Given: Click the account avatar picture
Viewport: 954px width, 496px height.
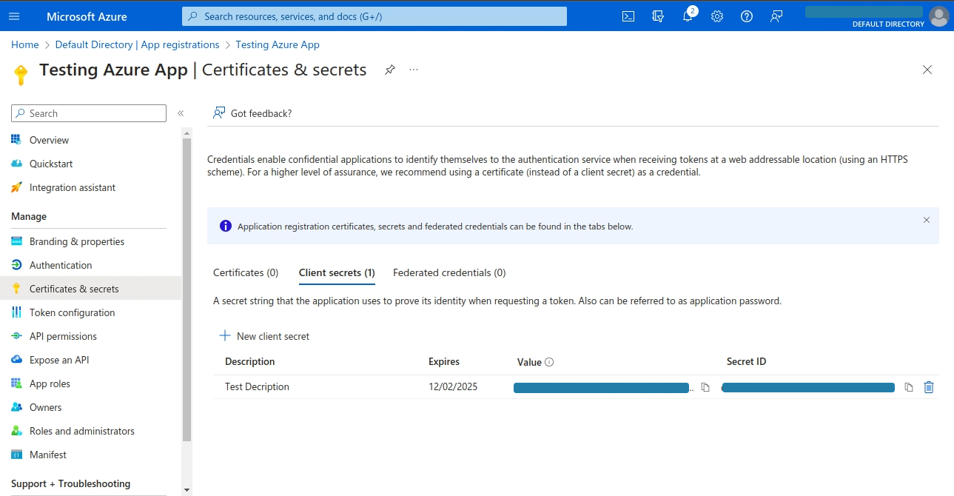Looking at the screenshot, I should pyautogui.click(x=938, y=16).
